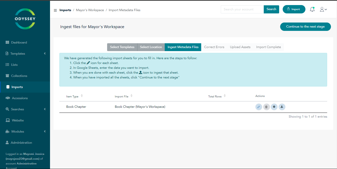Toggle the hamburger sidebar menu icon

pos(55,10)
